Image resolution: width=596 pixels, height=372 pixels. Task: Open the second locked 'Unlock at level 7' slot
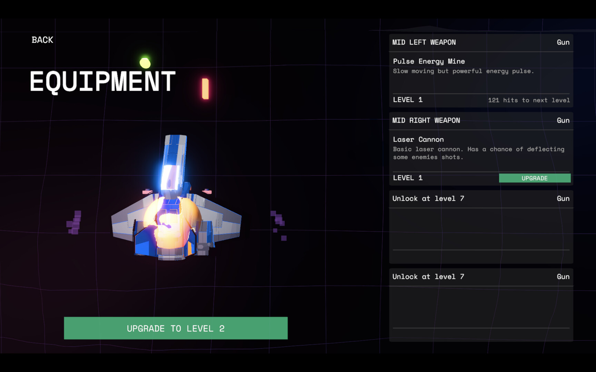pos(481,305)
